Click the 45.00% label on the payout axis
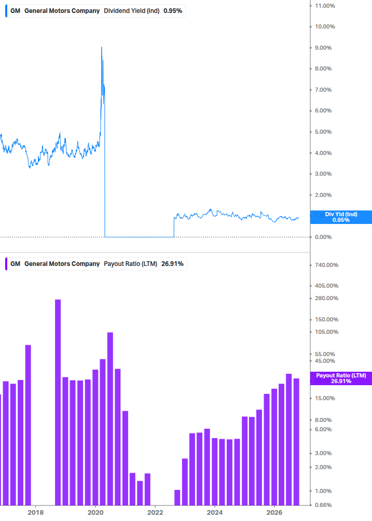The width and height of the screenshot is (372, 521). pyautogui.click(x=325, y=361)
